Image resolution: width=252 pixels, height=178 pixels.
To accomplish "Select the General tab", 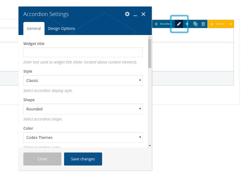I will pyautogui.click(x=34, y=28).
